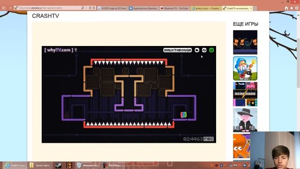300x169 pixels.
Task: Open the WALKTHROUGH button in the game
Action: point(177,50)
